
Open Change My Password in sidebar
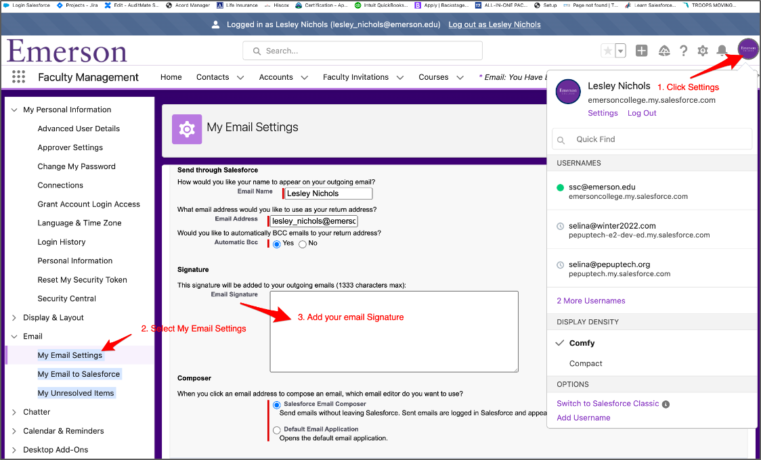77,166
